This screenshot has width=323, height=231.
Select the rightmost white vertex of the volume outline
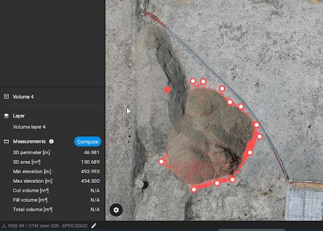(260, 136)
